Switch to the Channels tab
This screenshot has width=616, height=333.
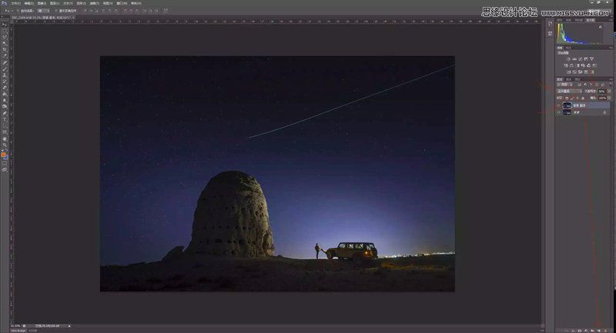(567, 79)
